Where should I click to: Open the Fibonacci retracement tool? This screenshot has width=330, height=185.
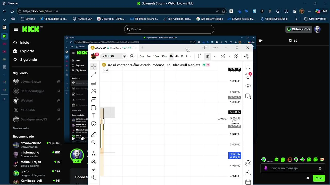coord(94,83)
